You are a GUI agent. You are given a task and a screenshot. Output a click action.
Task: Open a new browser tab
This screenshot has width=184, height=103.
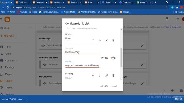click(x=156, y=2)
